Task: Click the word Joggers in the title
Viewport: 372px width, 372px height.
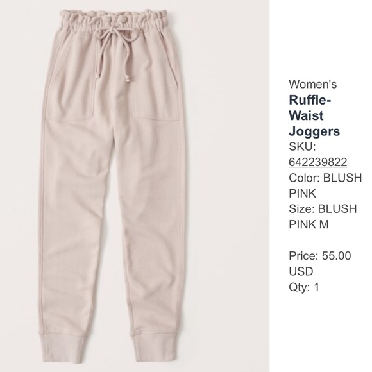Action: pos(314,131)
